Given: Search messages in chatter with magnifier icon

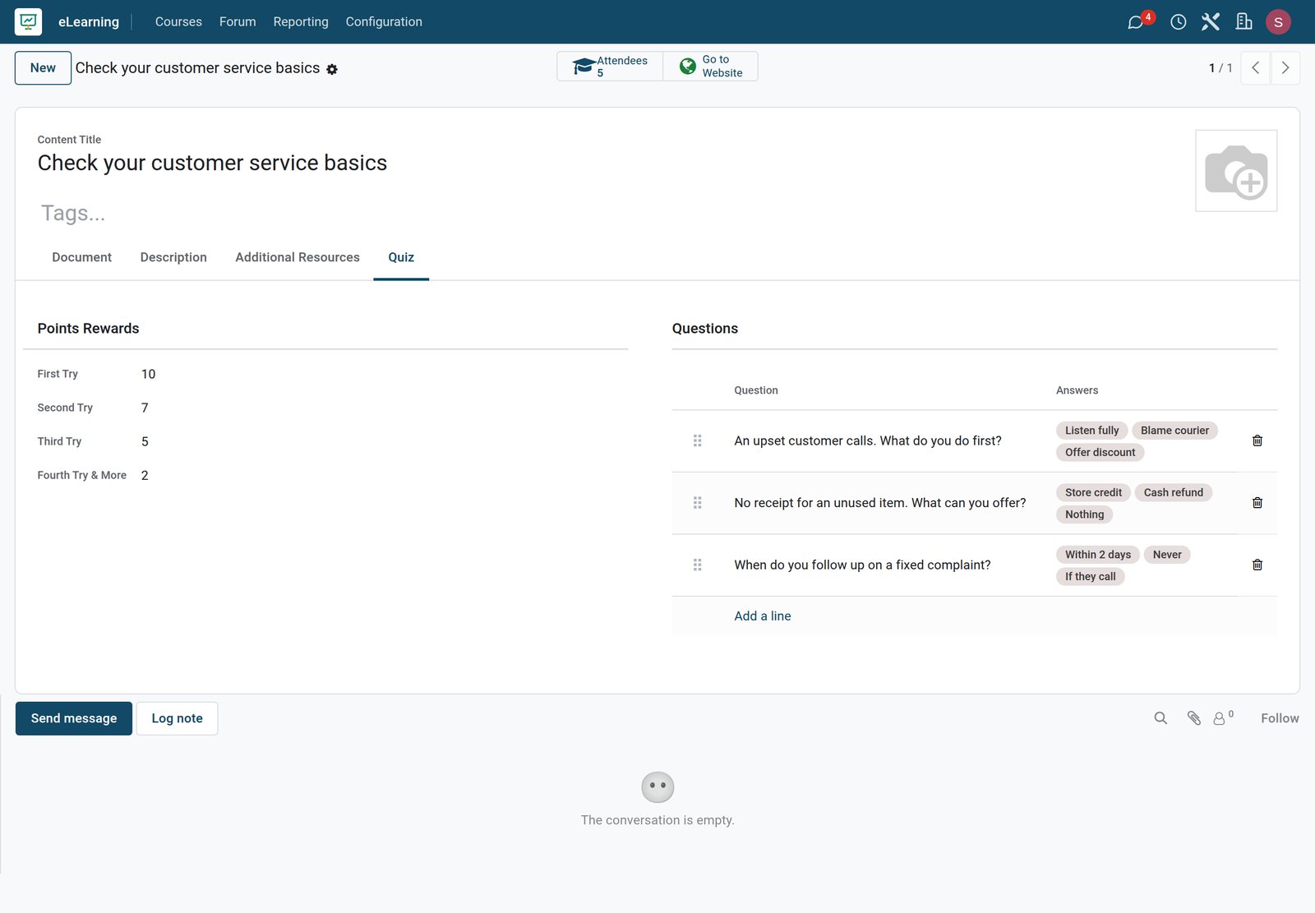Looking at the screenshot, I should pos(1160,718).
